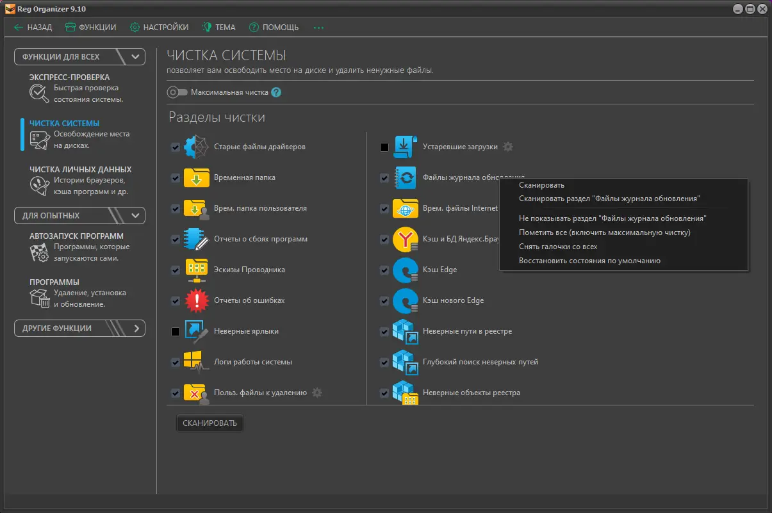Viewport: 772px width, 513px height.
Task: Uncheck the temporary folder checkbox
Action: click(176, 178)
